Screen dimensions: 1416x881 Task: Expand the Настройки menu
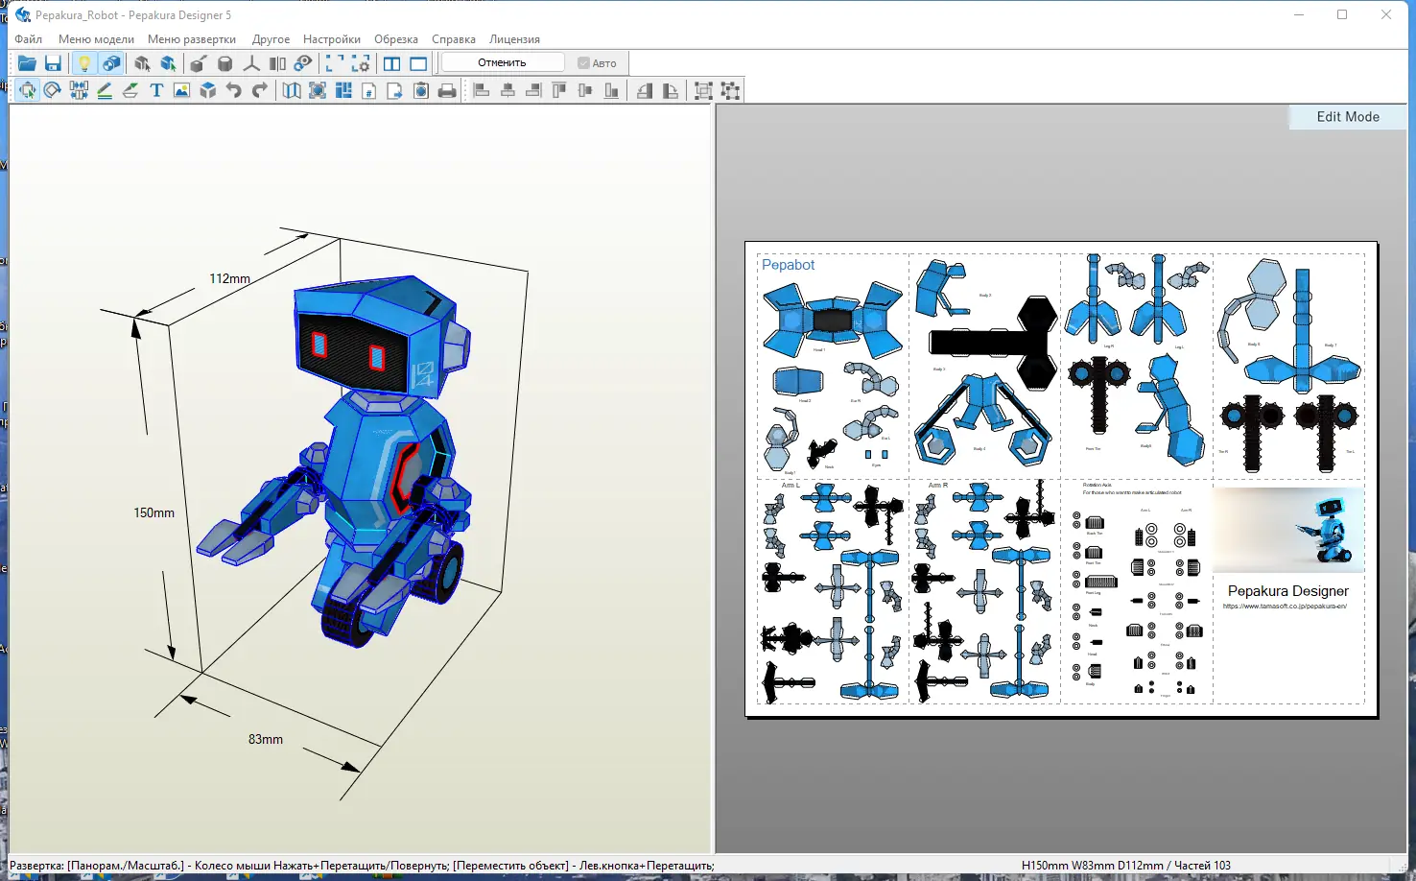(332, 39)
